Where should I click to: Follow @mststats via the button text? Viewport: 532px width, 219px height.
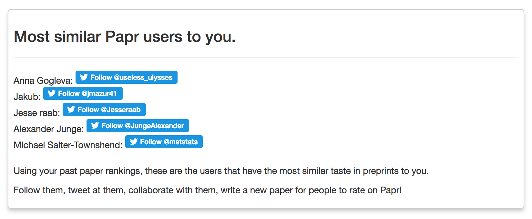[169, 142]
